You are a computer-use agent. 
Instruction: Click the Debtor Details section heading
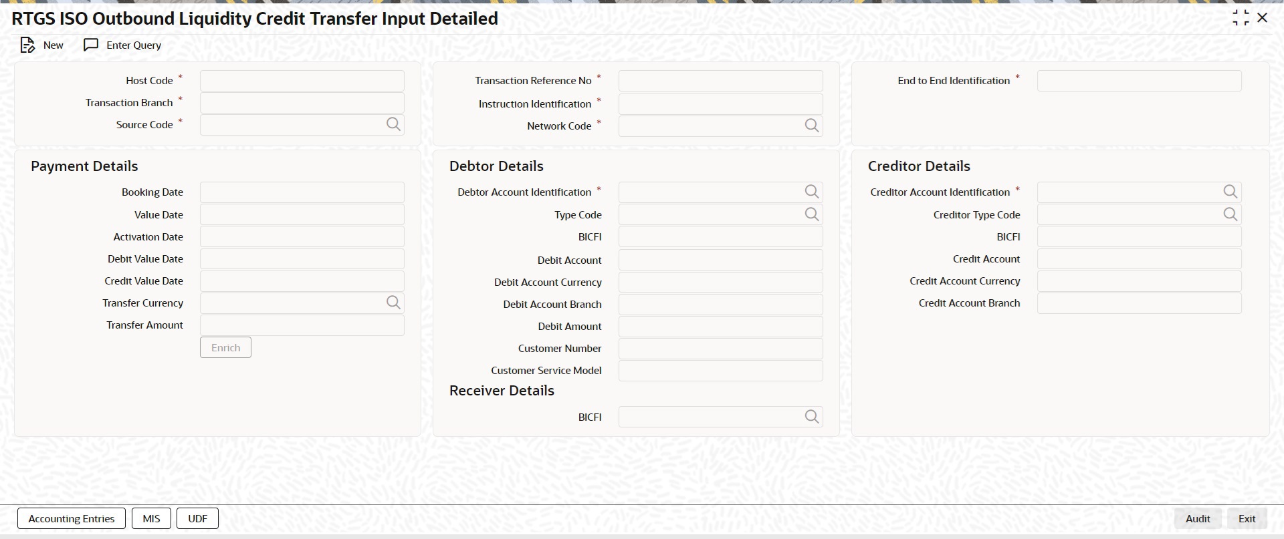point(496,166)
